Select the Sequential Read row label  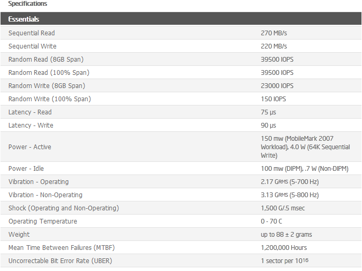32,33
